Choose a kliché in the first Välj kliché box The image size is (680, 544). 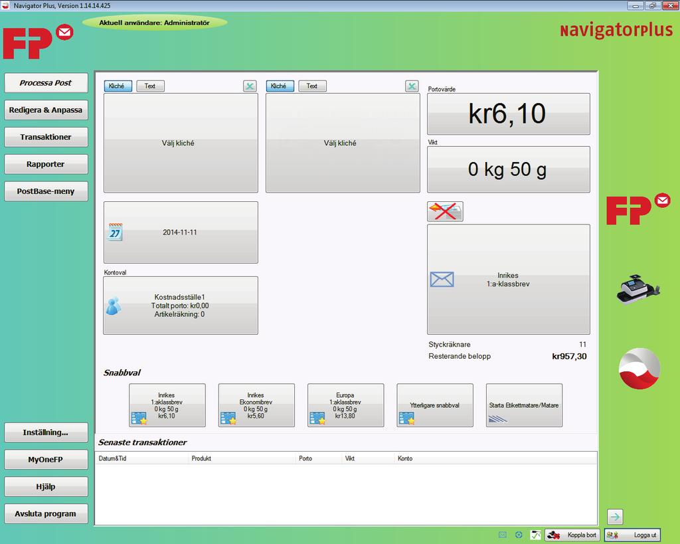[181, 143]
